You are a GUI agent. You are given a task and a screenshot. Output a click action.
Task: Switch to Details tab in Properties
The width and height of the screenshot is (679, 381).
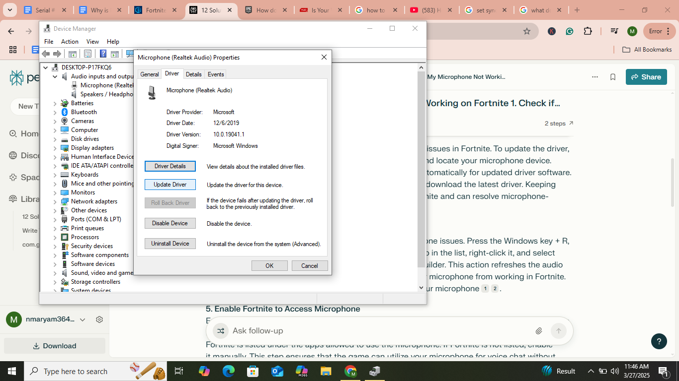pos(194,74)
